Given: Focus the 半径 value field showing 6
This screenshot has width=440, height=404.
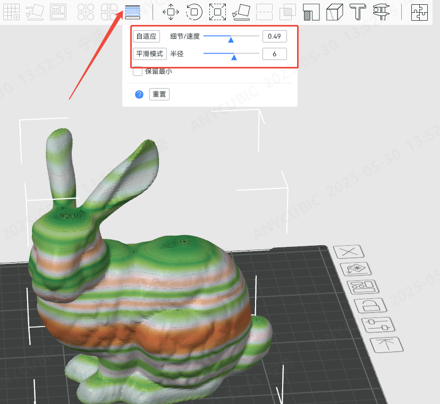Looking at the screenshot, I should click(274, 54).
